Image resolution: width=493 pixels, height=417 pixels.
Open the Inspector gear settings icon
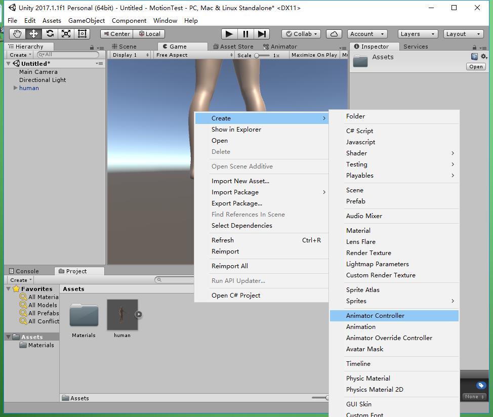click(x=484, y=57)
